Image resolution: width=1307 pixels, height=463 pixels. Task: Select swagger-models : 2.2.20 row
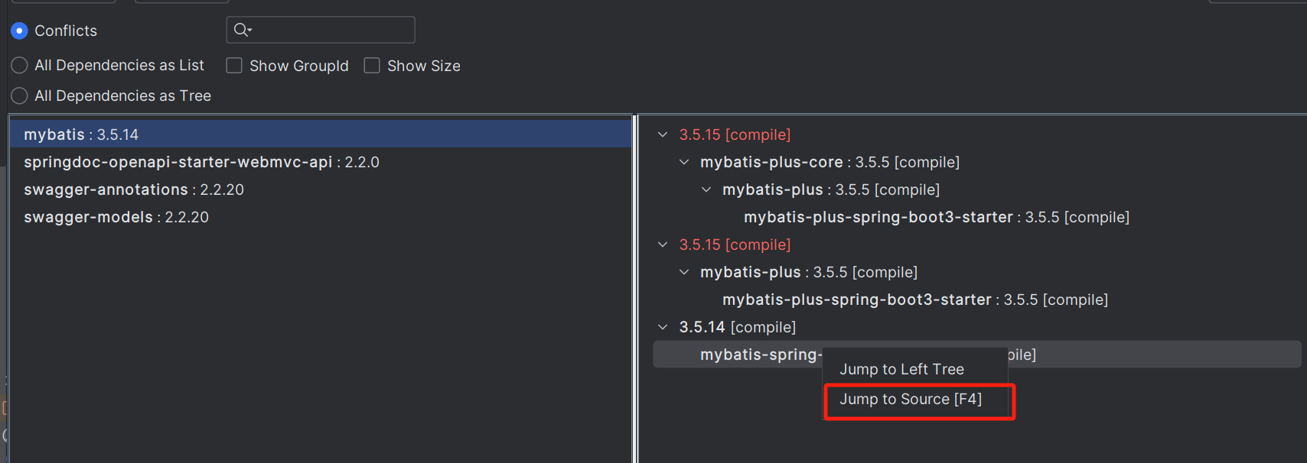pos(321,217)
